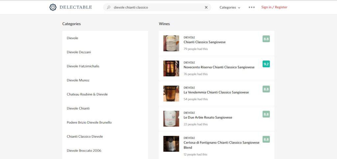
Task: Click Sign in / Register link
Action: click(274, 7)
